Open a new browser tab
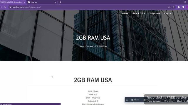Viewport: 188px width, 105px height. click(x=60, y=2)
